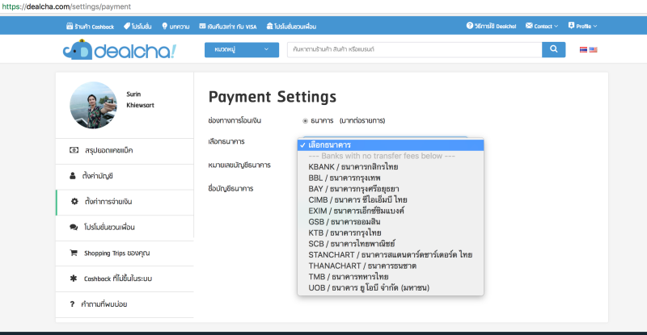This screenshot has height=335, width=647.
Task: Click the gear icon beside ตั้งค่าการจ่ายเงิน
Action: click(x=74, y=202)
